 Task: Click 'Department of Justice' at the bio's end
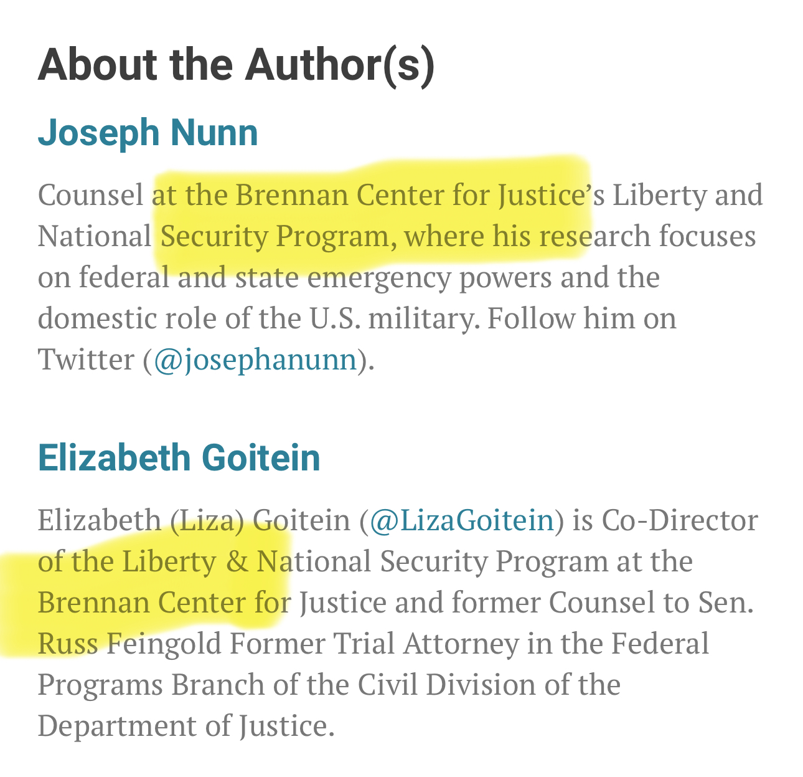tap(186, 725)
